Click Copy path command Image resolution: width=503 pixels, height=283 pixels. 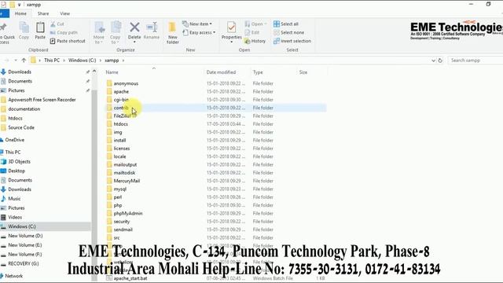coord(64,32)
